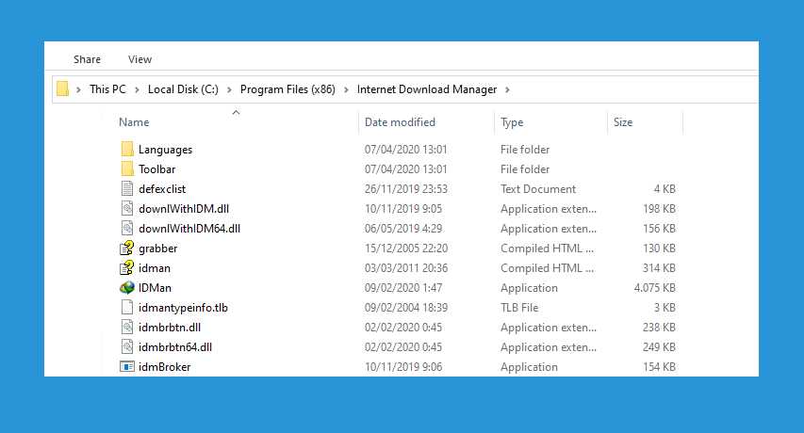The width and height of the screenshot is (804, 433).
Task: Expand the chevron after Program Files (x86)
Action: pyautogui.click(x=346, y=89)
